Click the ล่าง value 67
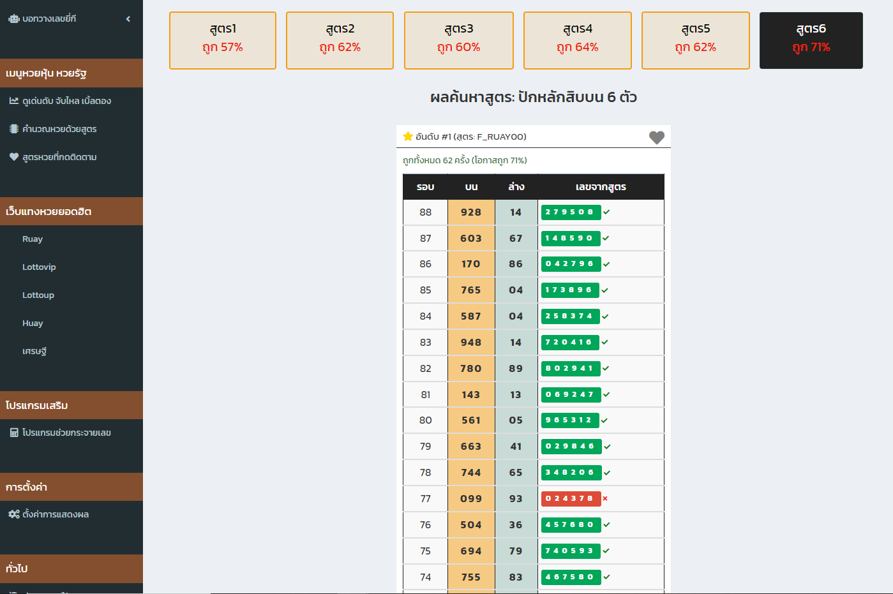 (516, 239)
